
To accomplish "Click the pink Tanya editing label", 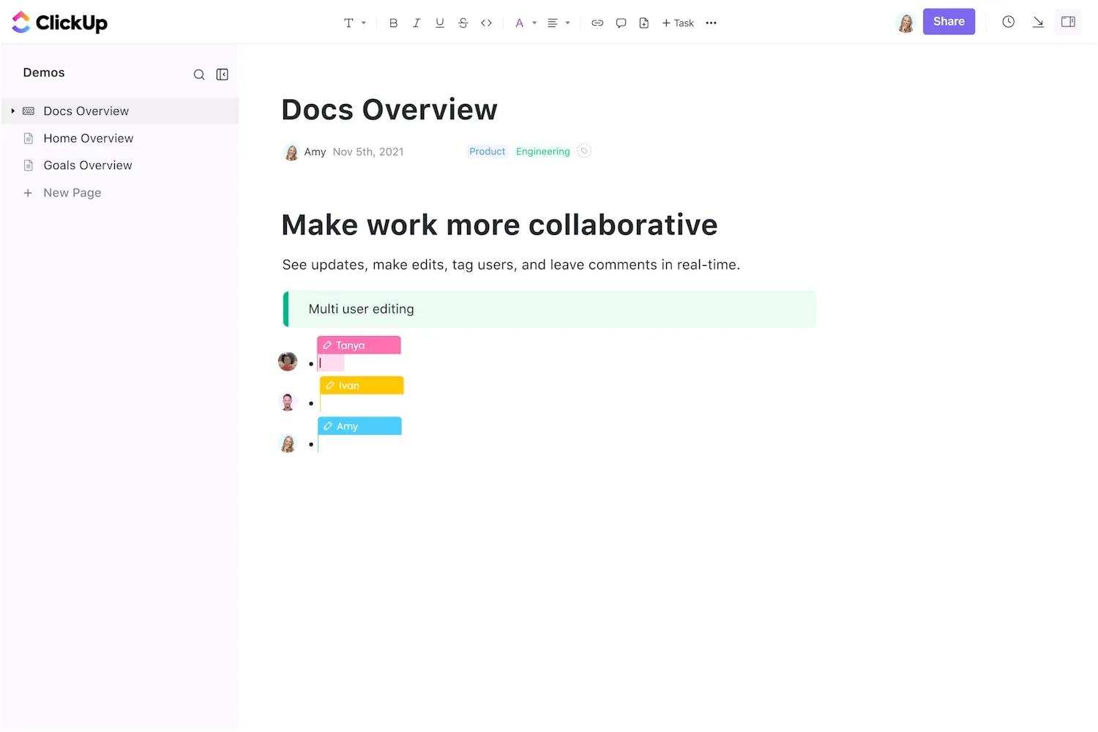I will point(359,345).
